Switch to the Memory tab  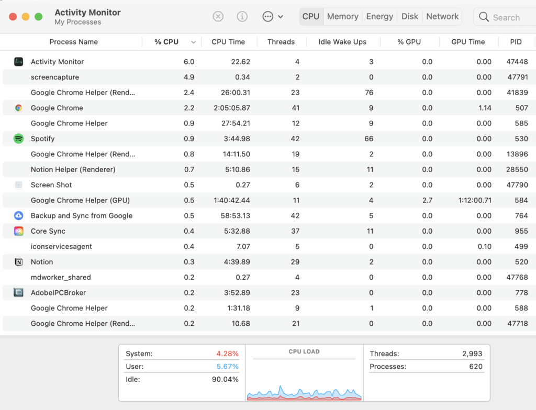342,17
